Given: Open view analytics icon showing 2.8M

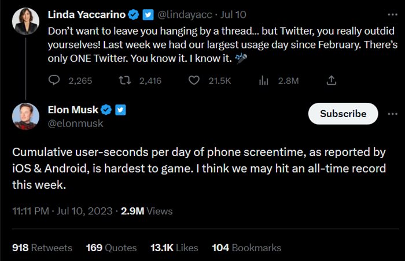Looking at the screenshot, I should tap(264, 81).
